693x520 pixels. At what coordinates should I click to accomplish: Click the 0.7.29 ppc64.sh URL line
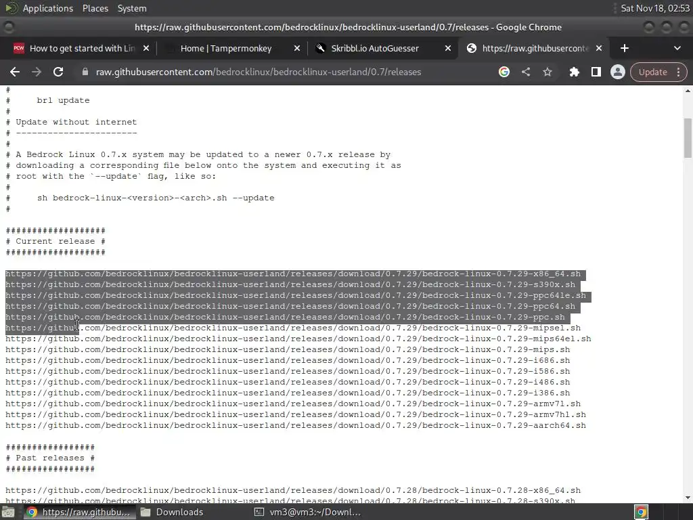point(290,307)
